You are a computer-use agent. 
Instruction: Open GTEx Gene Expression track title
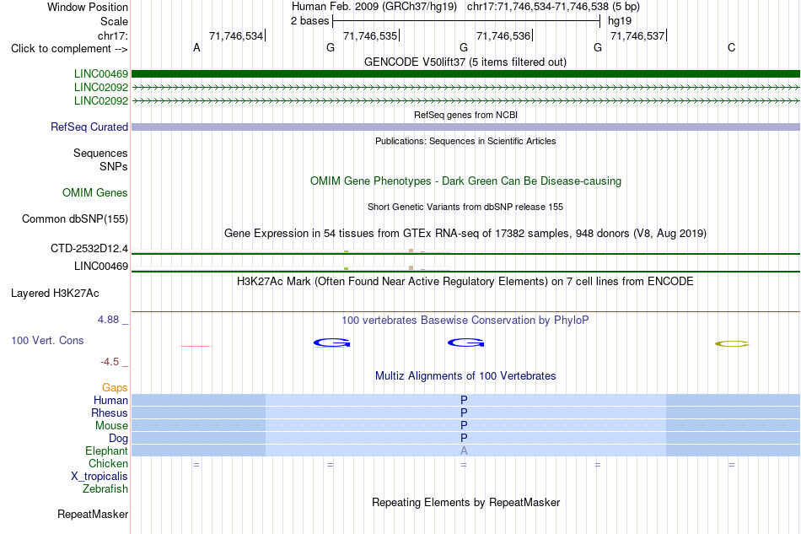[465, 234]
